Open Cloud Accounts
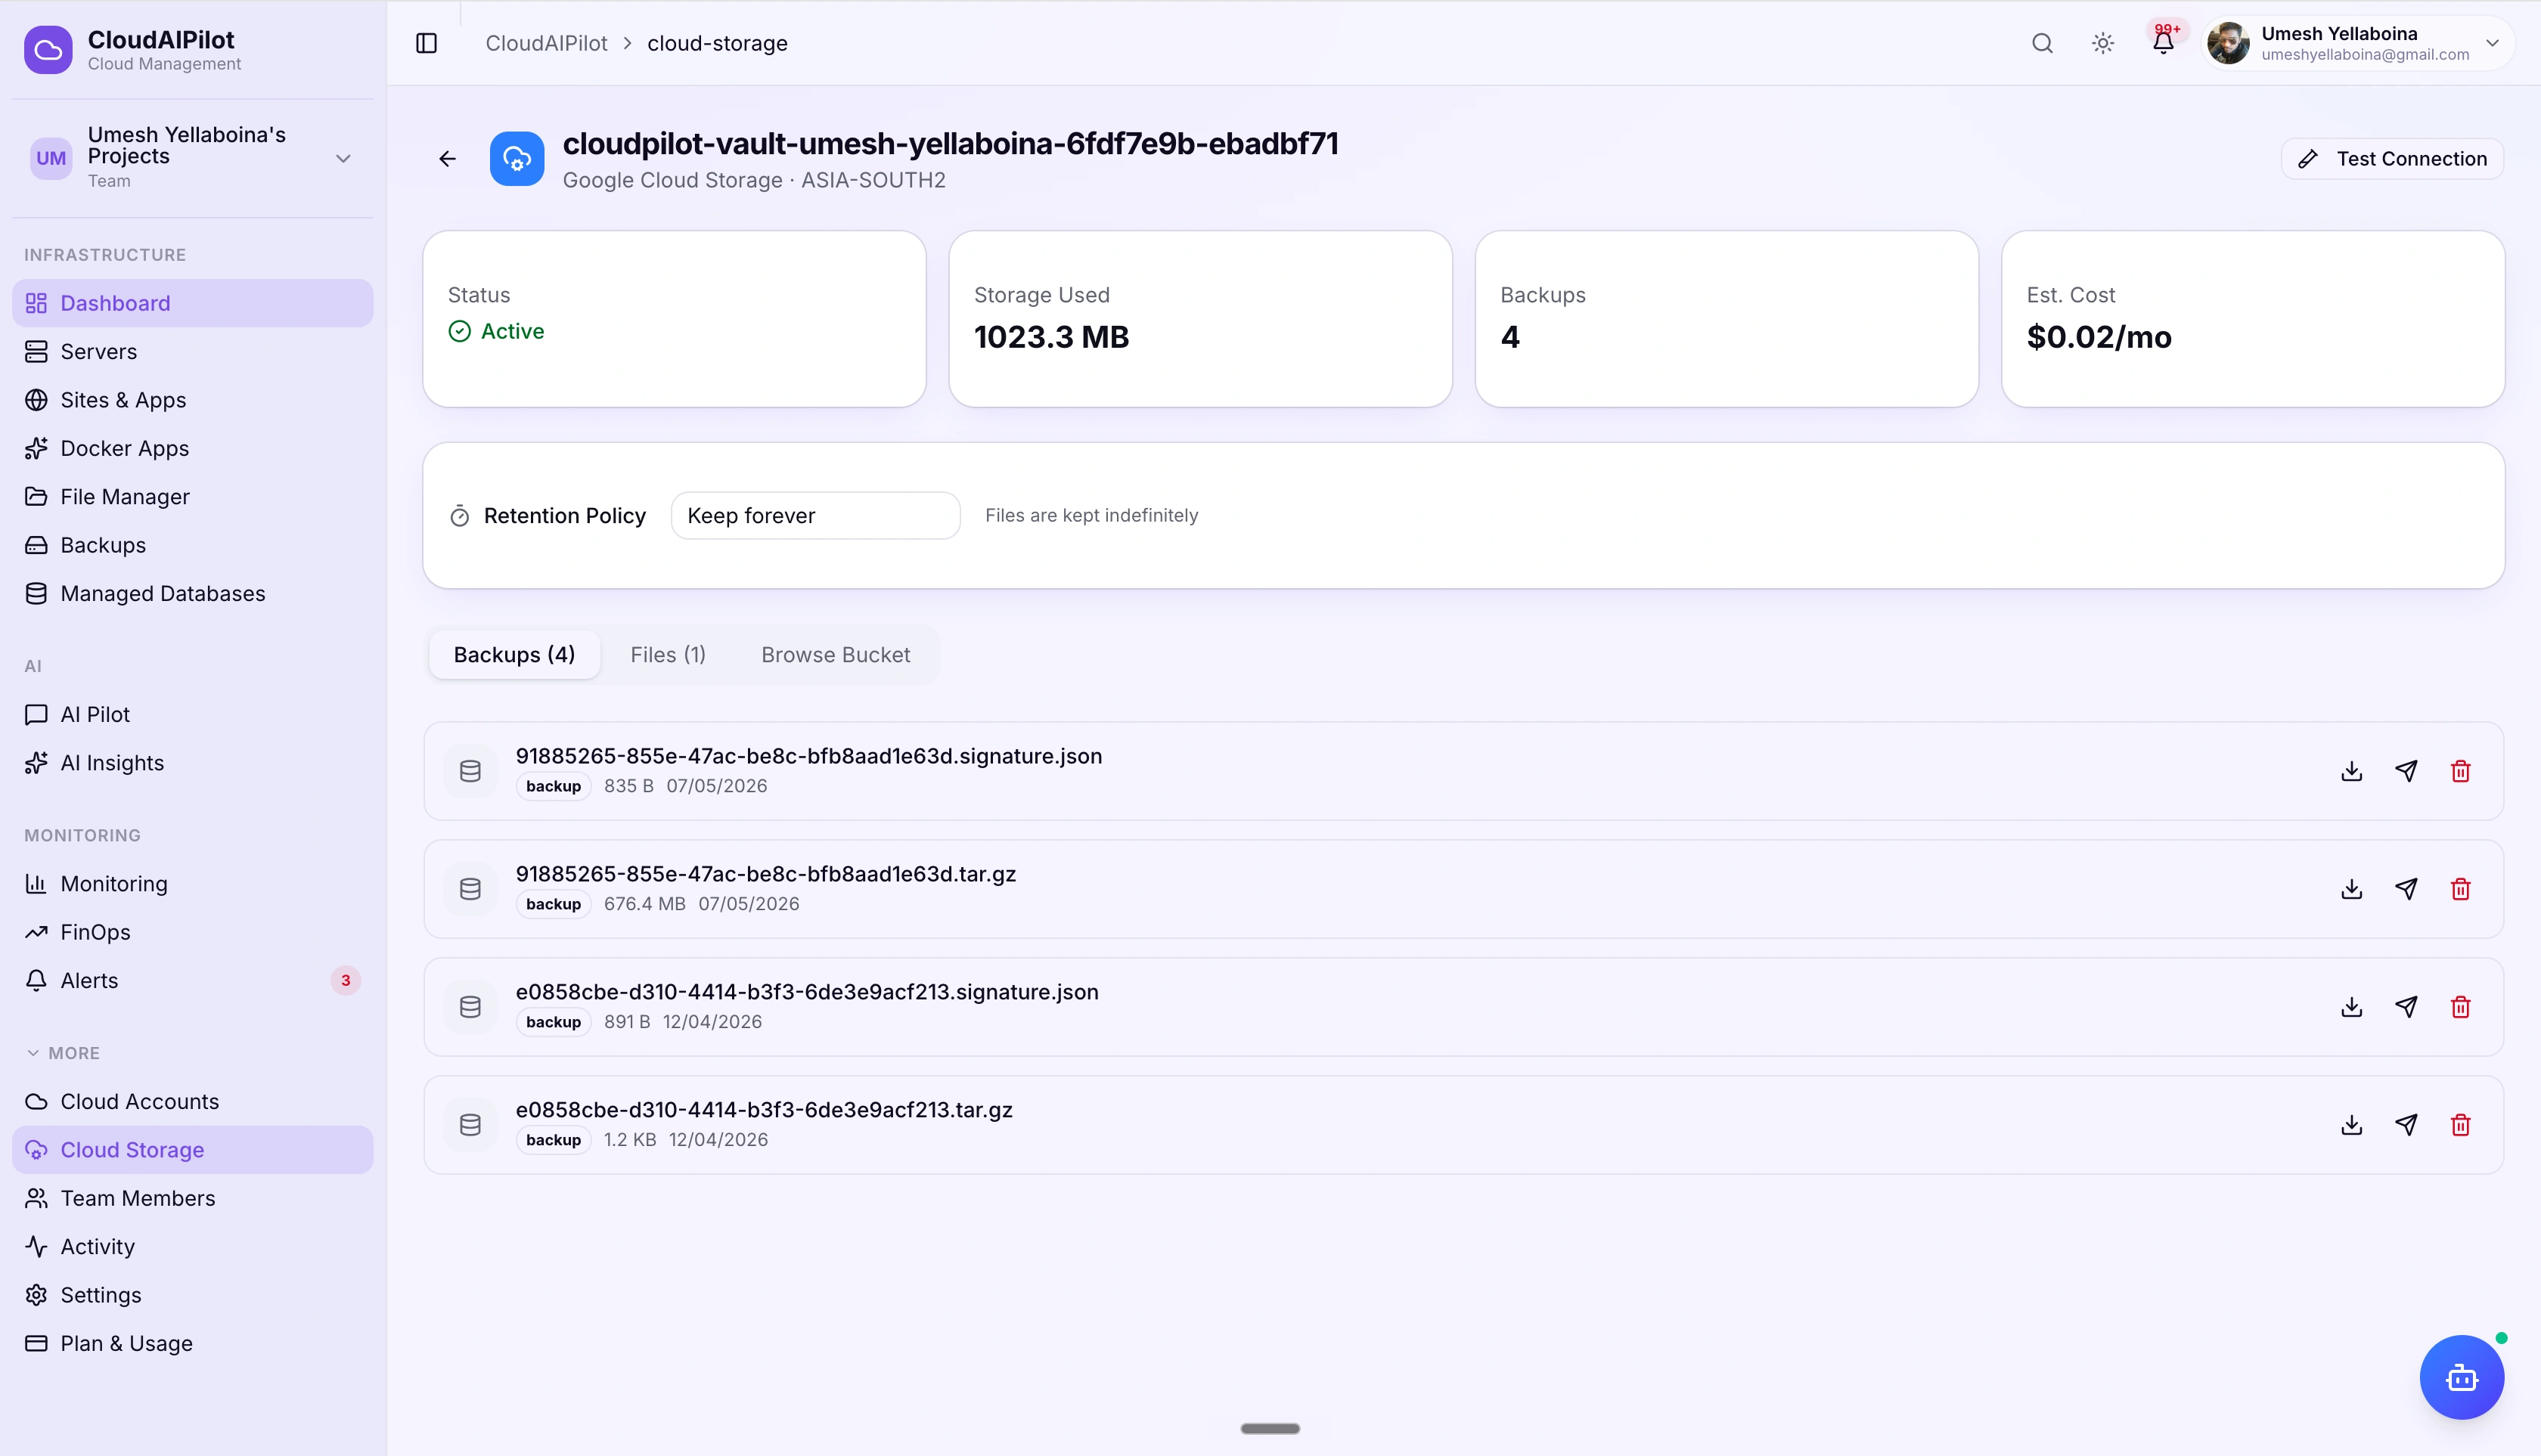The height and width of the screenshot is (1456, 2541). pyautogui.click(x=192, y=1101)
